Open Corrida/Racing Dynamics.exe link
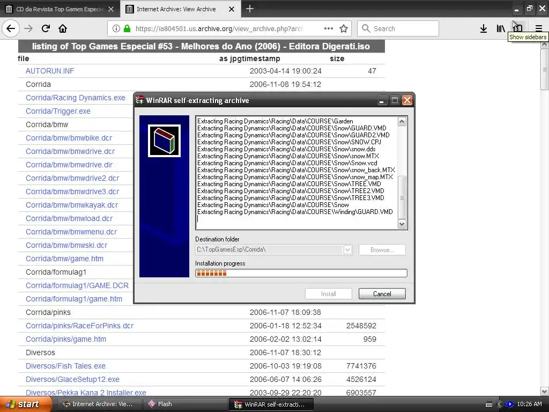549x412 pixels. click(x=75, y=98)
